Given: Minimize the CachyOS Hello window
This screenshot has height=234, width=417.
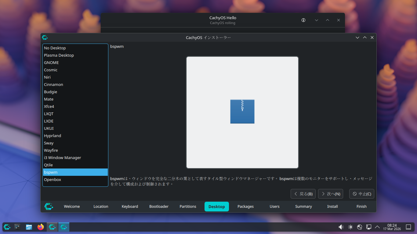Looking at the screenshot, I should click(317, 20).
